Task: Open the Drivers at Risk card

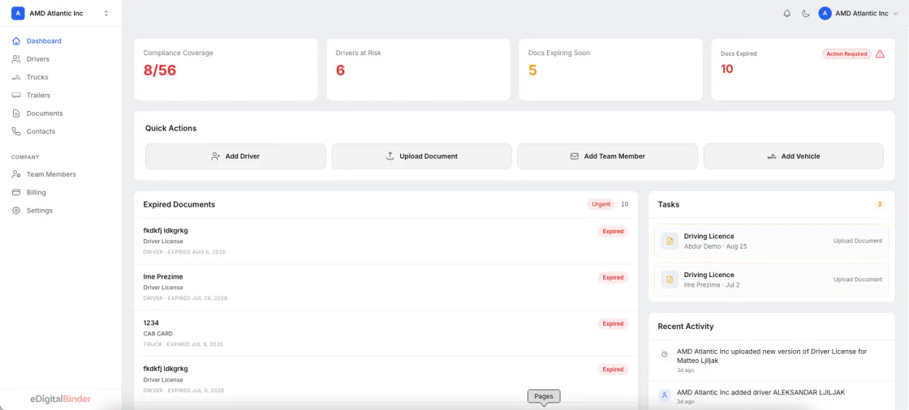Action: coord(418,70)
